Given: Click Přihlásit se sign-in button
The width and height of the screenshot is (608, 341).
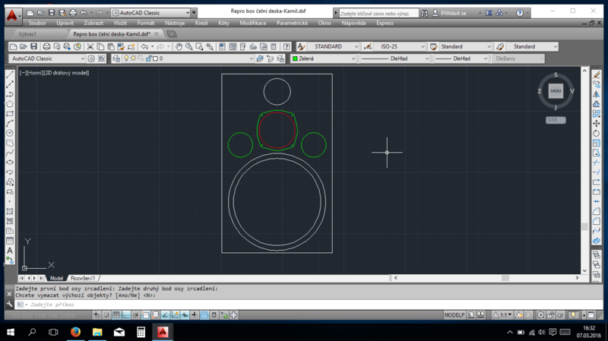Looking at the screenshot, I should tap(450, 13).
